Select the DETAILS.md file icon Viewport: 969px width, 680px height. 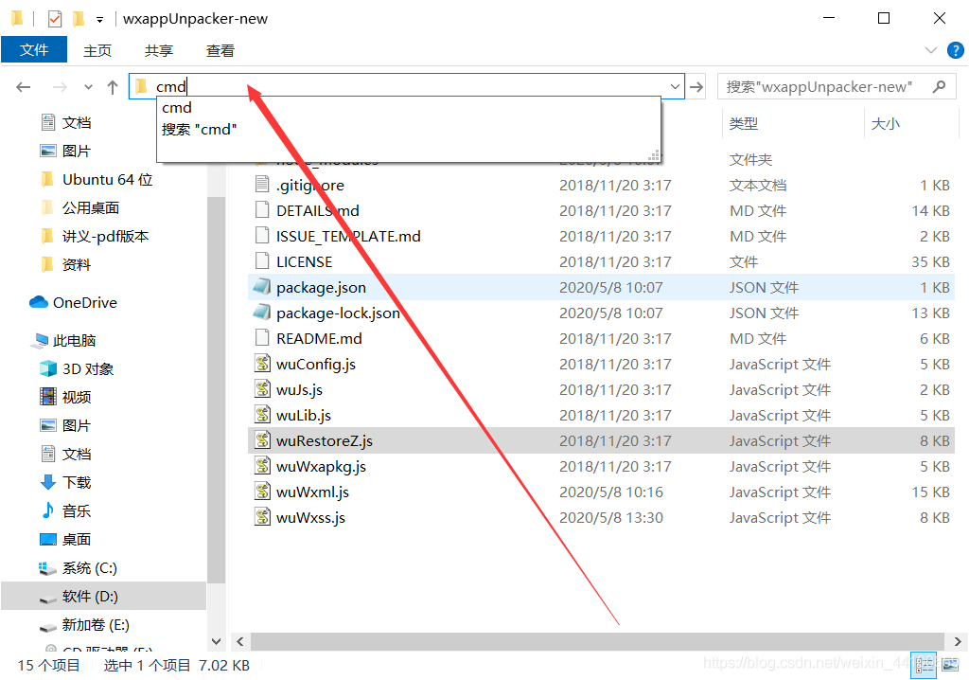(x=262, y=209)
